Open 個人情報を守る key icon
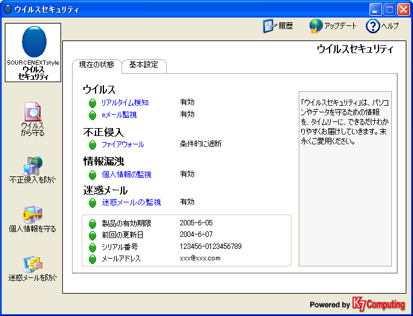The image size is (413, 316). click(33, 214)
